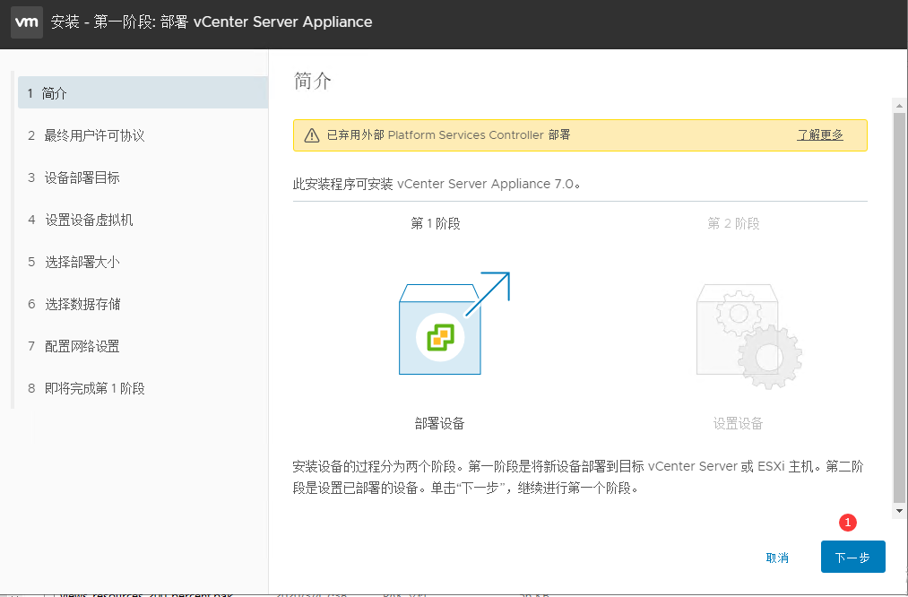Open step 7 配置网络设置
Viewport: 908px width, 597px height.
[x=82, y=346]
